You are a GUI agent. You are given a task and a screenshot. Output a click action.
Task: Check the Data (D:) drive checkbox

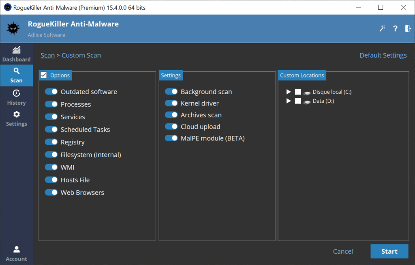click(298, 101)
